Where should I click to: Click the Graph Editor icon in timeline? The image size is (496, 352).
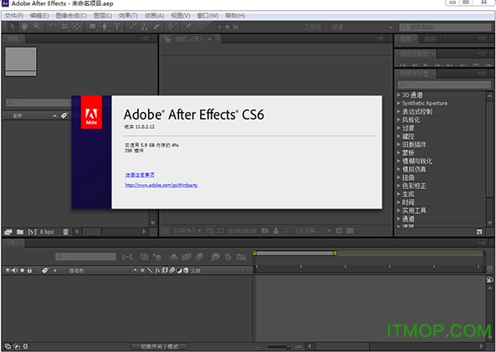(241, 257)
